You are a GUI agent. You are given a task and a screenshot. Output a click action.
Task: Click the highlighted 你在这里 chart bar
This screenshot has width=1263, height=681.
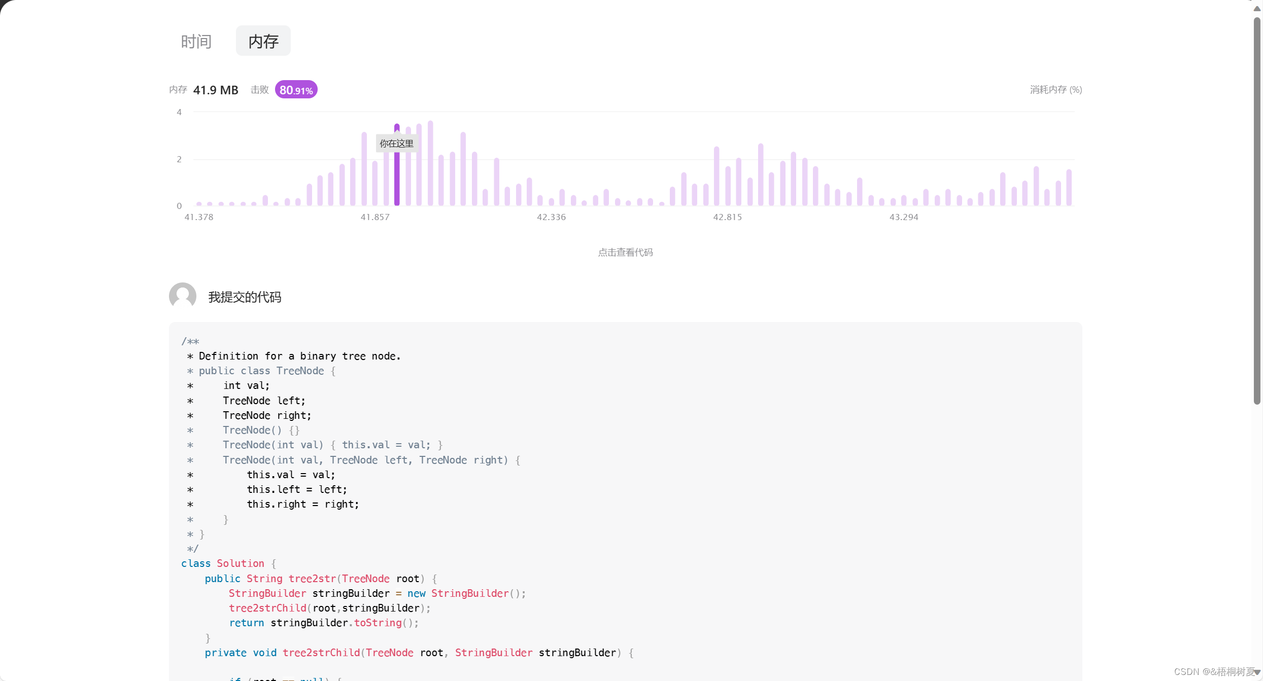pos(397,165)
